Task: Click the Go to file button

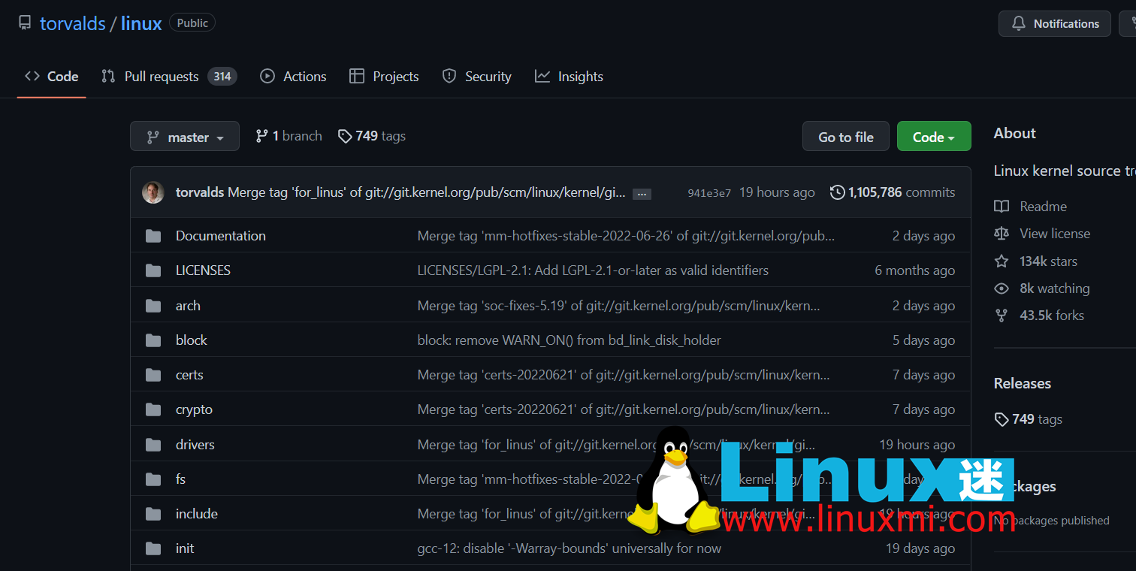Action: (845, 136)
